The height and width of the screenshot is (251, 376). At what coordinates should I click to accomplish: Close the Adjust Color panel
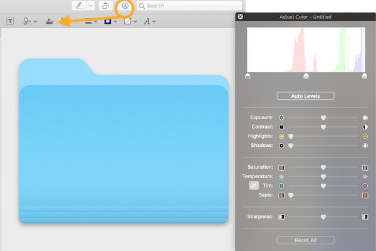240,16
